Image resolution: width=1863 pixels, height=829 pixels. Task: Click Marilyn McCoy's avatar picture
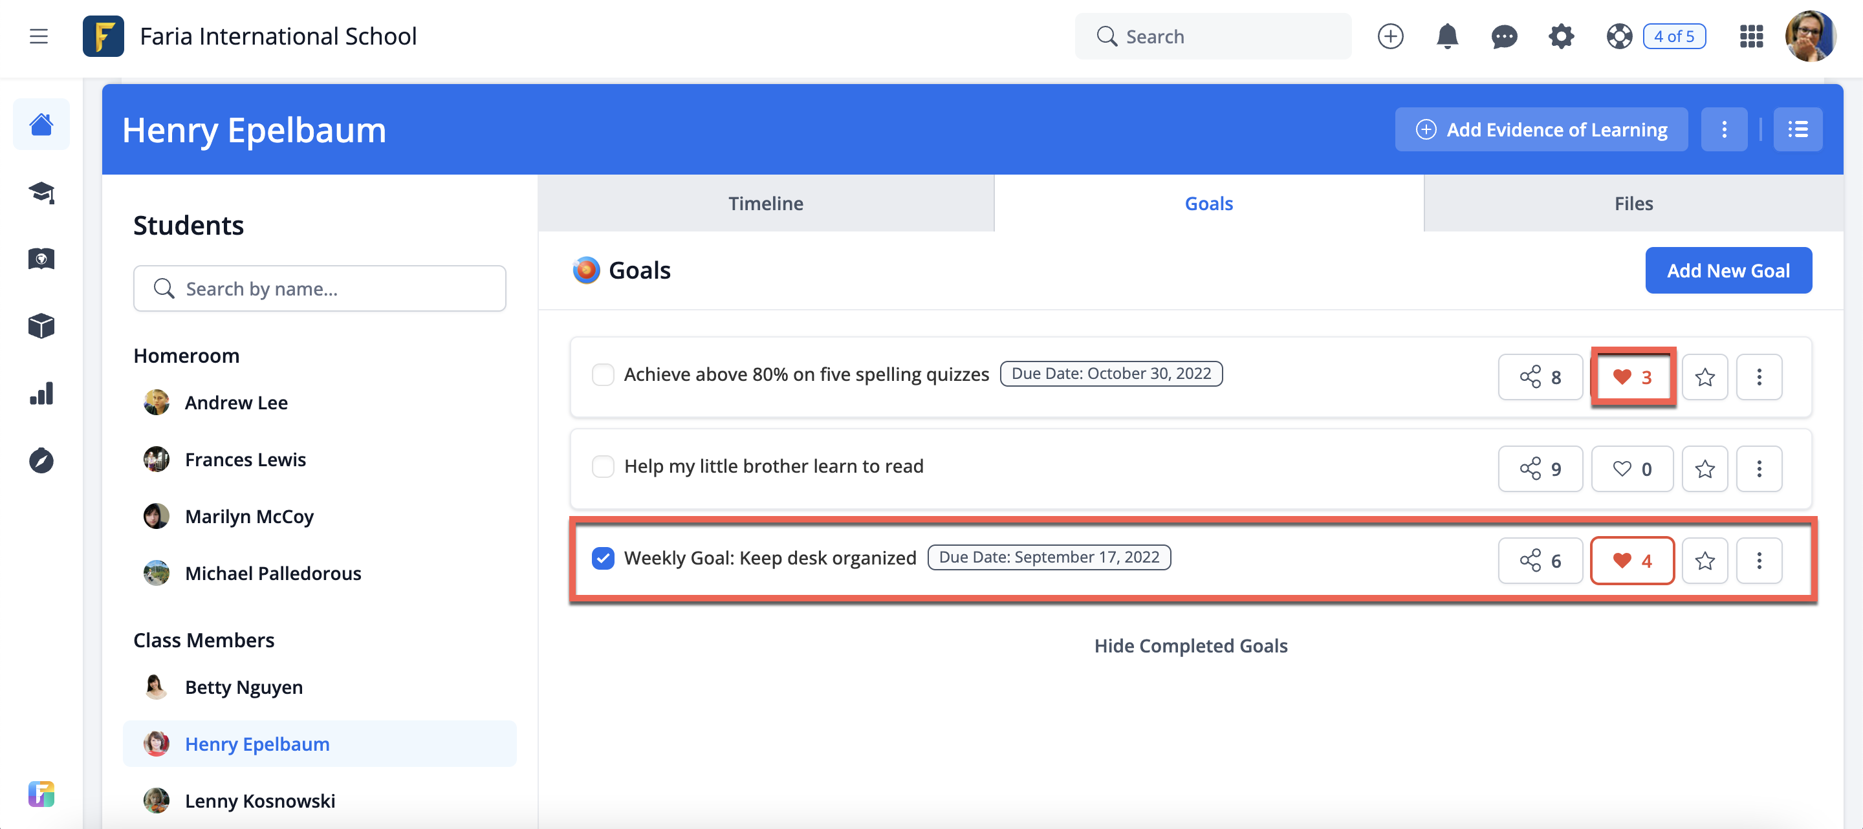coord(156,516)
